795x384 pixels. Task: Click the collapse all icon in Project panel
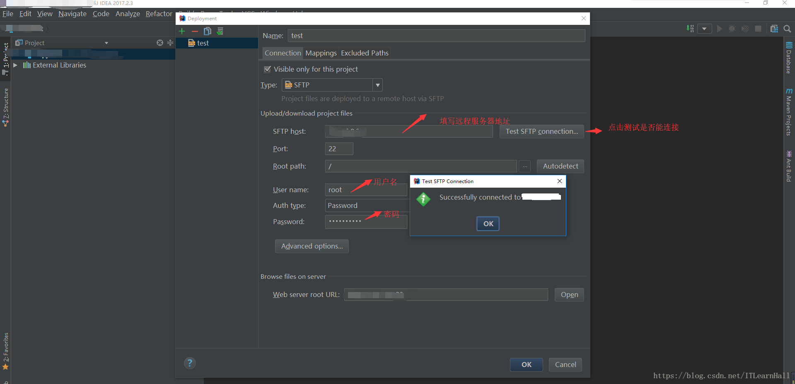[x=170, y=43]
